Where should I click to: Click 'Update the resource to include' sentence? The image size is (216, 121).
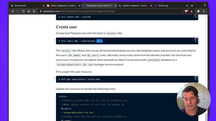86,89
